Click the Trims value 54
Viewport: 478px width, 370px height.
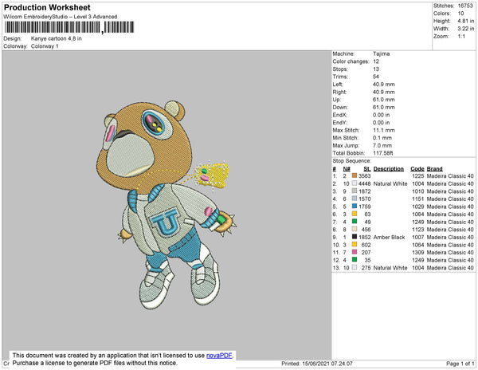click(x=376, y=77)
